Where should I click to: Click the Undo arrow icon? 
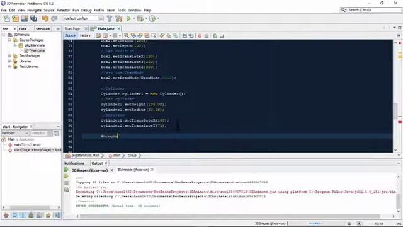[x=45, y=18]
